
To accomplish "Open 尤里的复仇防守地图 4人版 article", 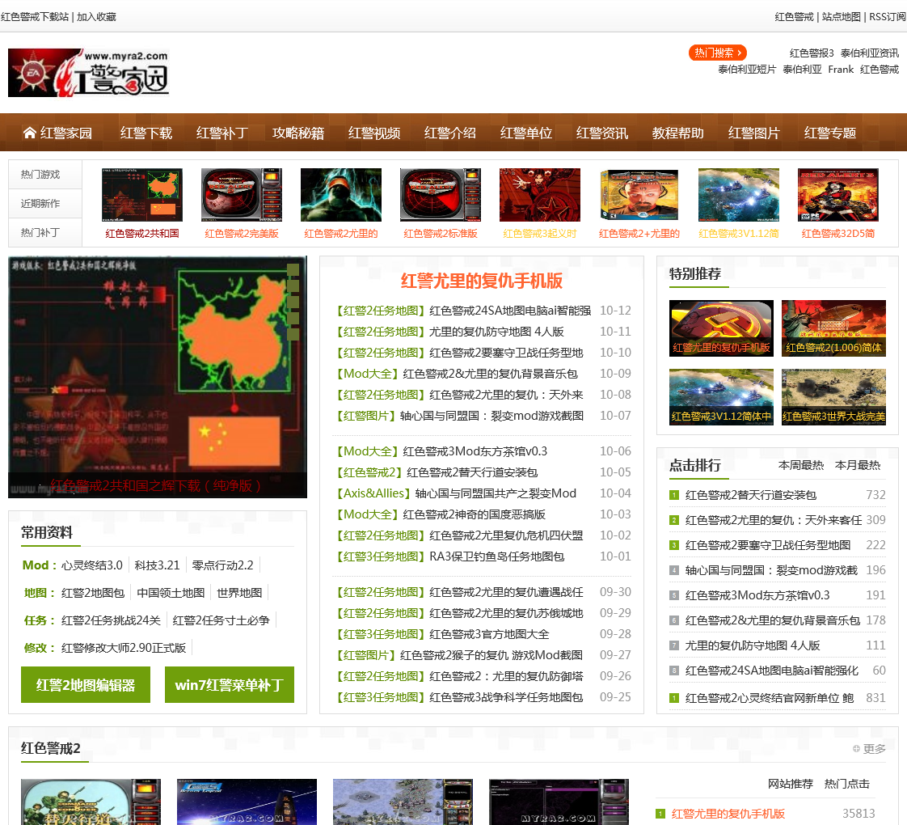I will pos(496,332).
